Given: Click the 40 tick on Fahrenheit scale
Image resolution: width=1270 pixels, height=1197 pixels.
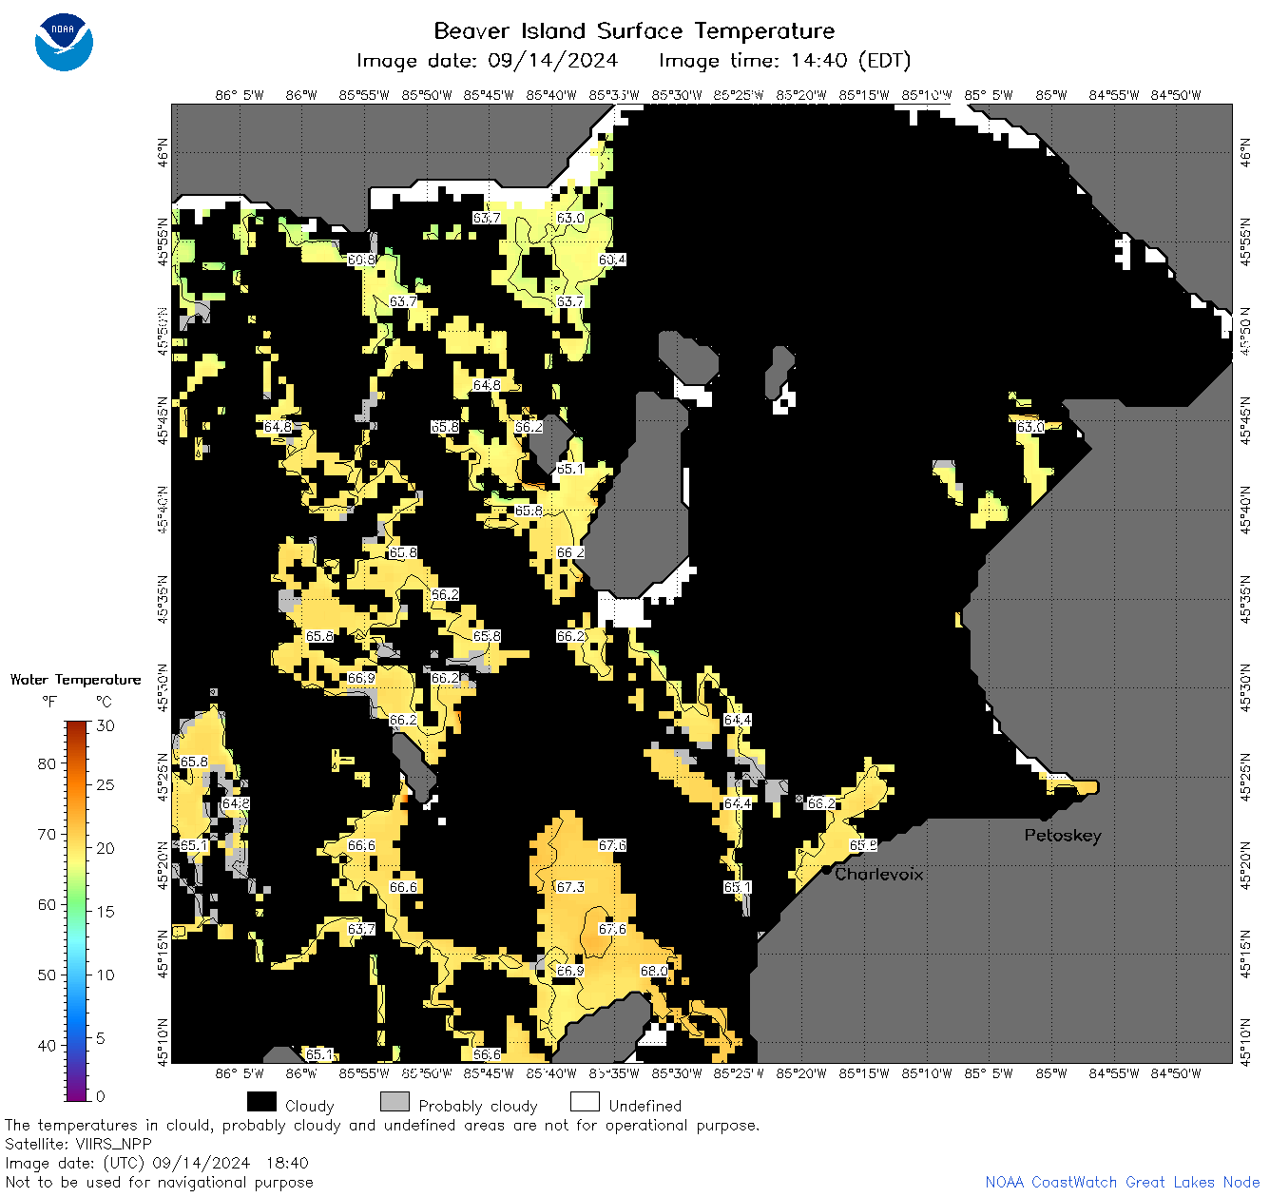Looking at the screenshot, I should 47,1045.
